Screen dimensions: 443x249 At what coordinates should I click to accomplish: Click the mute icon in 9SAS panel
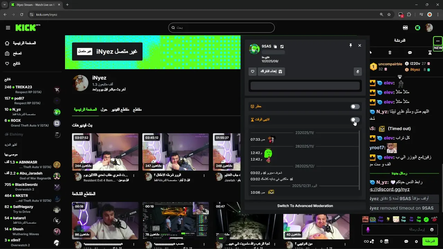pos(358,72)
